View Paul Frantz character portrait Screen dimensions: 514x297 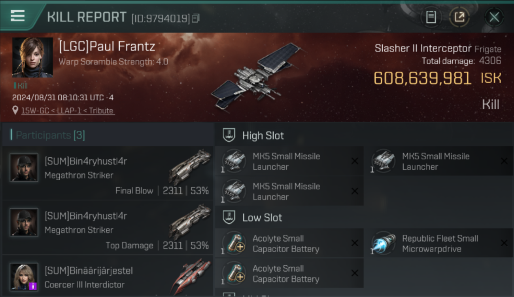32,57
